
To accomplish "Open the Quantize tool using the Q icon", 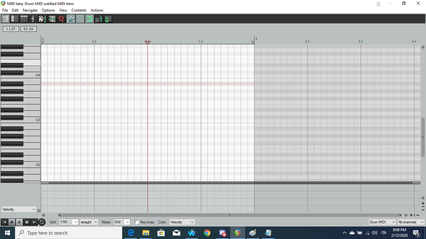I will coord(61,19).
